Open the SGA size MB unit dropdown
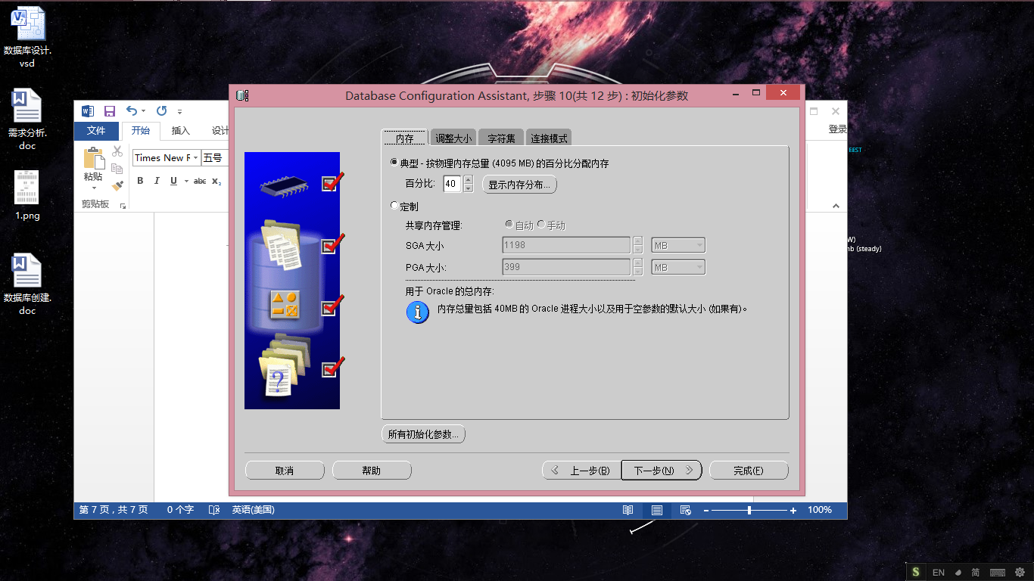 tap(678, 245)
